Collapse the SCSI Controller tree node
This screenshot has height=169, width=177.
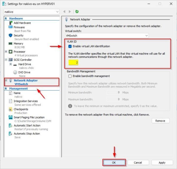[x=6, y=60]
